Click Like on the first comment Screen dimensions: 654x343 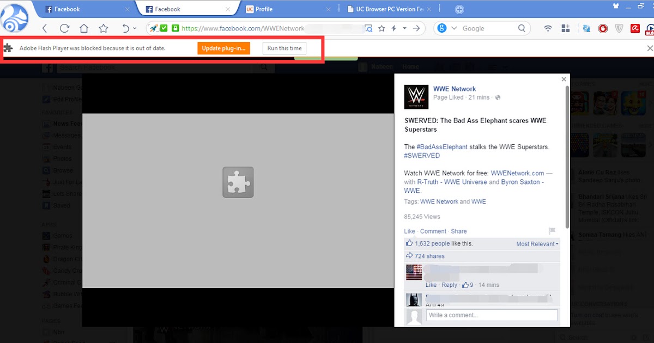point(431,285)
